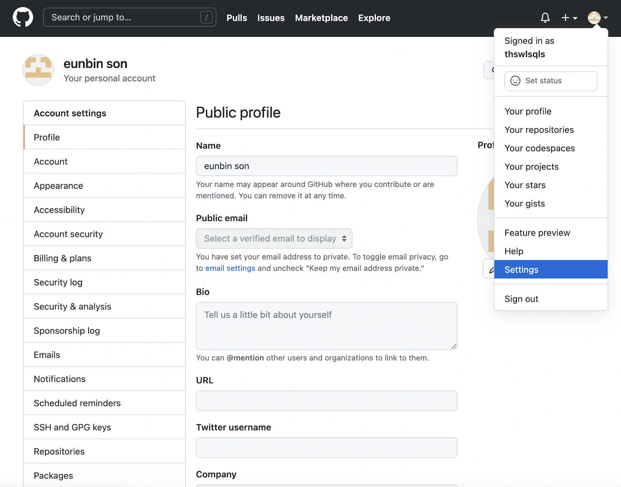This screenshot has height=487, width=621.
Task: Open the Public email select dropdown
Action: [x=274, y=238]
